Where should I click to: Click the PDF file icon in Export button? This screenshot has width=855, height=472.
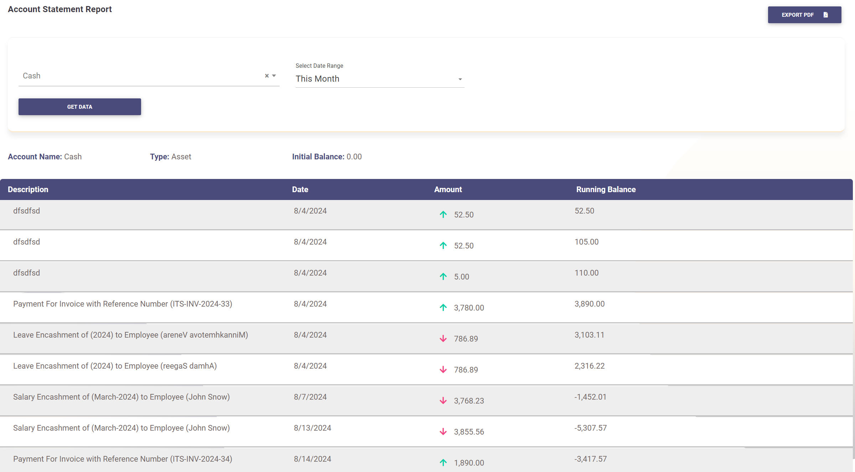pyautogui.click(x=825, y=15)
